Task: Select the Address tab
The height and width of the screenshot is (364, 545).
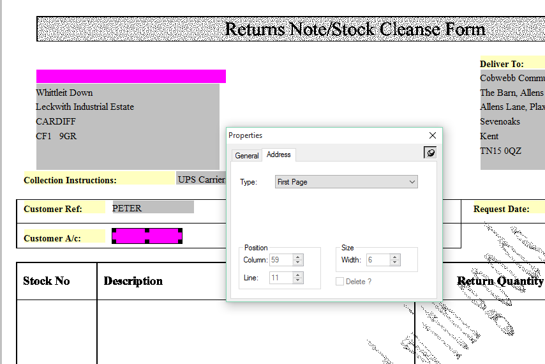Action: pos(278,155)
